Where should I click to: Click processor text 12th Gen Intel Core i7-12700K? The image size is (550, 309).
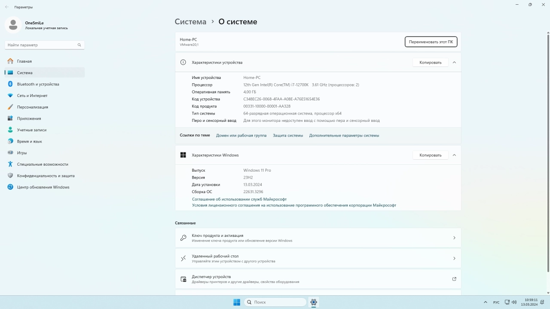coord(301,85)
